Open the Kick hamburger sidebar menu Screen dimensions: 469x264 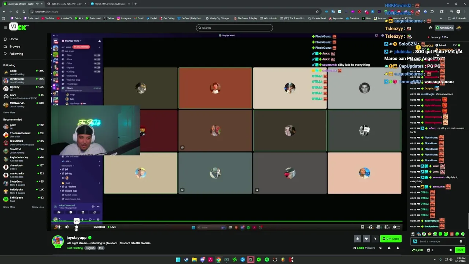[x=6, y=27]
